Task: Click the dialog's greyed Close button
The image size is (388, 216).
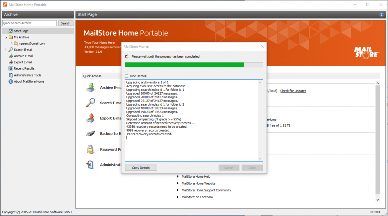Action: [252, 168]
